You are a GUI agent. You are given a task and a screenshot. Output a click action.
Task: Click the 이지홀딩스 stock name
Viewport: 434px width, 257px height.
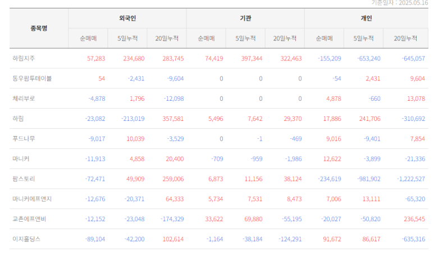26,239
